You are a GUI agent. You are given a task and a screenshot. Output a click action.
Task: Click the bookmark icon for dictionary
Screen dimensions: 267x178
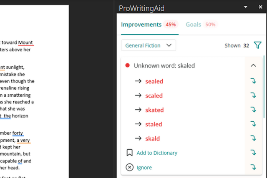tap(130, 153)
